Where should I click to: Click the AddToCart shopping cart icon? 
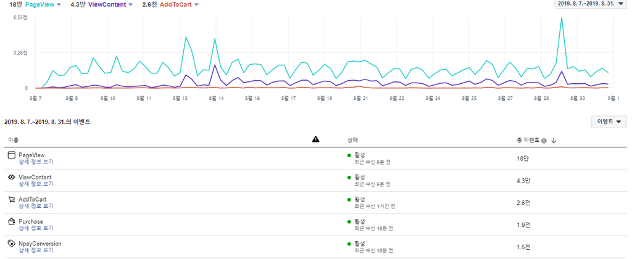(x=11, y=199)
